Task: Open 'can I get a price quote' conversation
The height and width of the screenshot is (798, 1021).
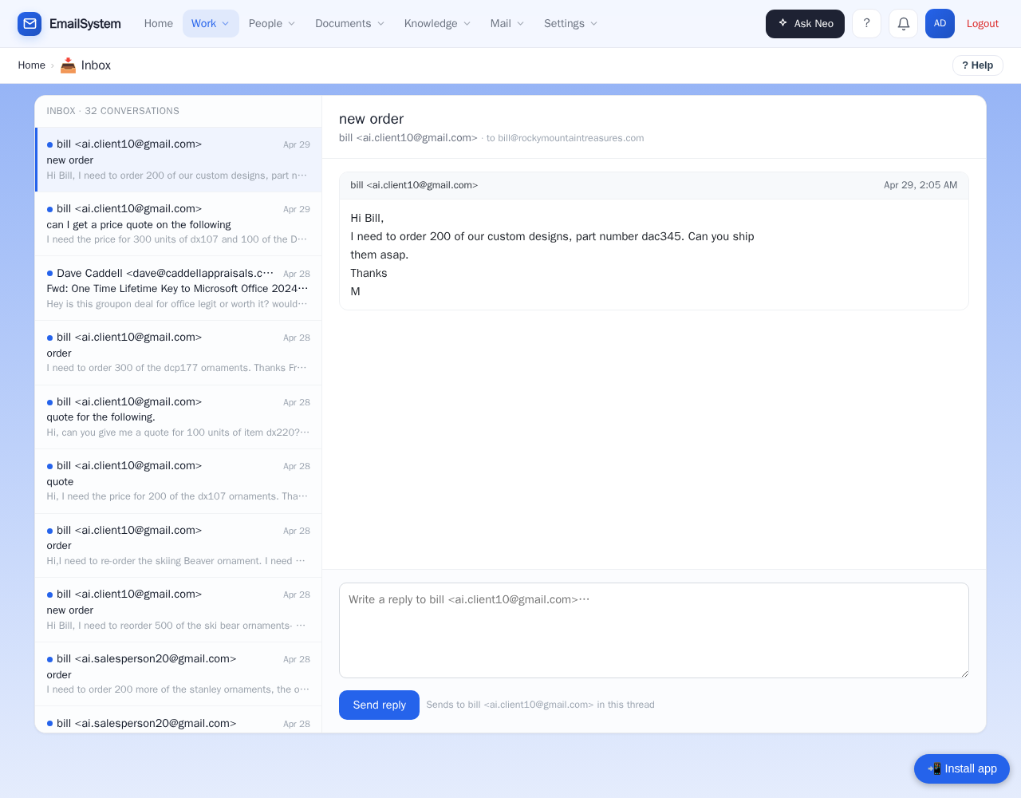Action: pos(179,224)
